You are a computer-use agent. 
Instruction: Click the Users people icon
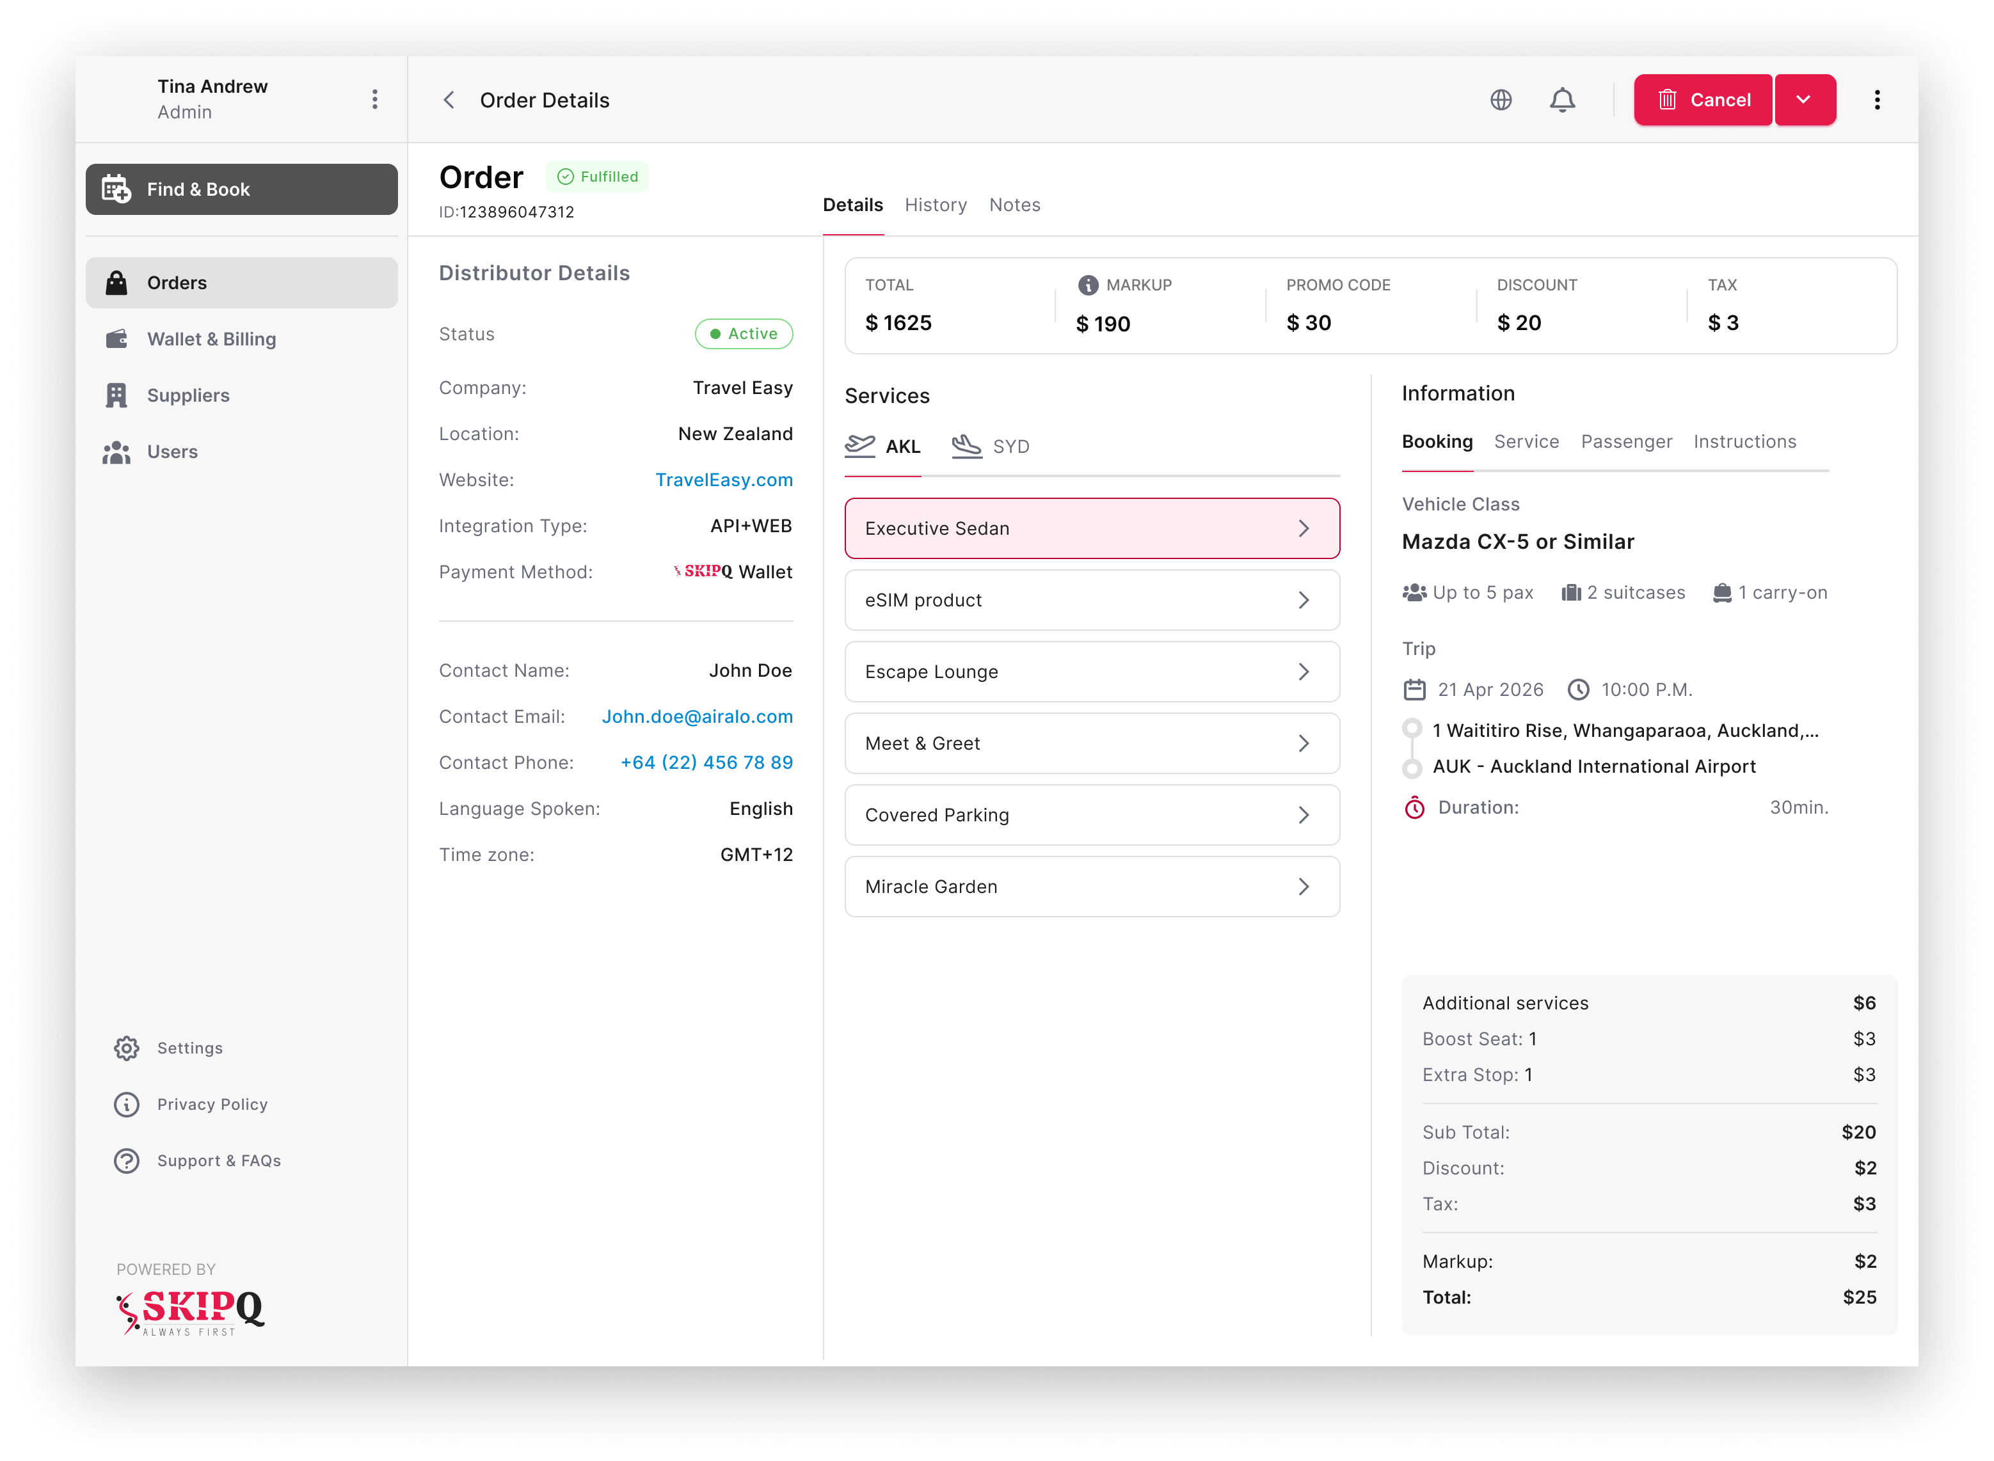point(116,452)
